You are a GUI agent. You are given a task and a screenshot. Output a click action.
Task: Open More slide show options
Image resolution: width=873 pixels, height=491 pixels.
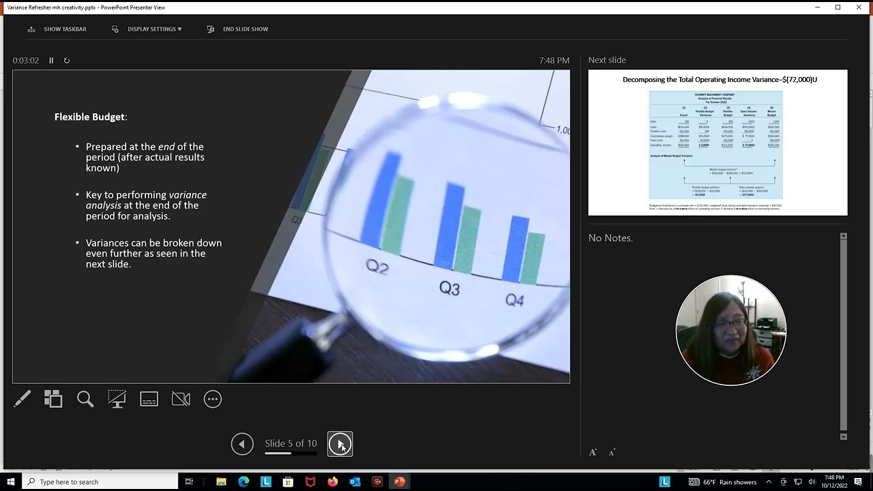point(213,399)
